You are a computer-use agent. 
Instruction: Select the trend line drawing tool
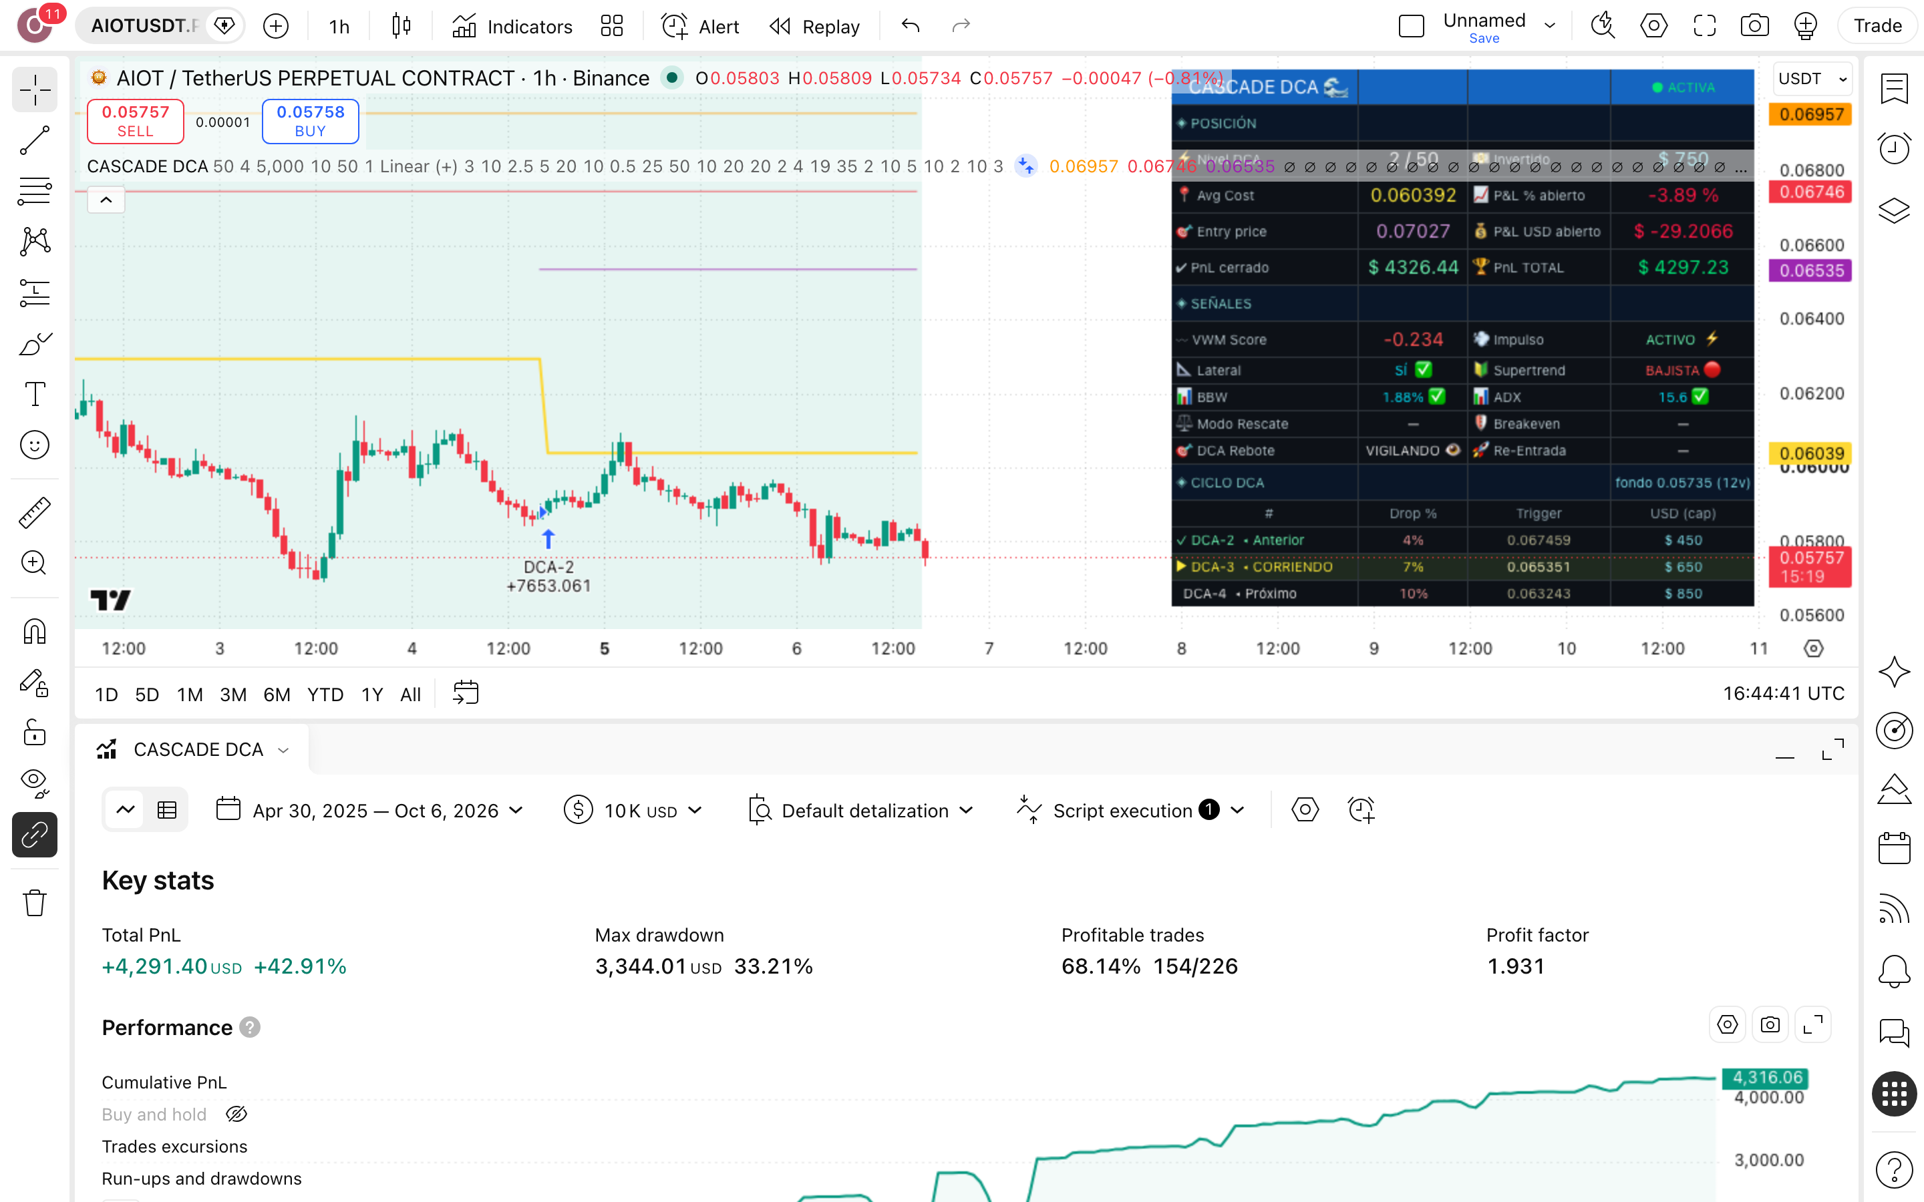(34, 140)
